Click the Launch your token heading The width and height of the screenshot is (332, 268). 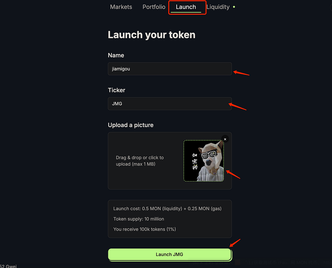tap(152, 35)
